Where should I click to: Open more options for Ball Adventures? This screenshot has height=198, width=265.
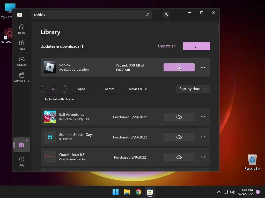(203, 117)
